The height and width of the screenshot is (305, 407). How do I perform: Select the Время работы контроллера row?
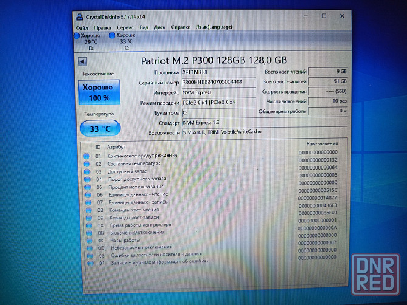[213, 223]
